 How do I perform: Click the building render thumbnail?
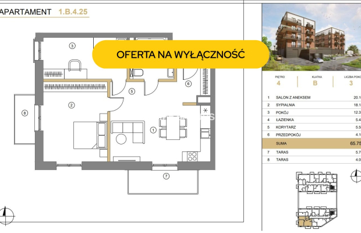312,37
